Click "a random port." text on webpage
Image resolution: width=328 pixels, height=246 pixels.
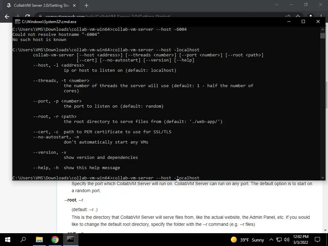[x=86, y=191]
